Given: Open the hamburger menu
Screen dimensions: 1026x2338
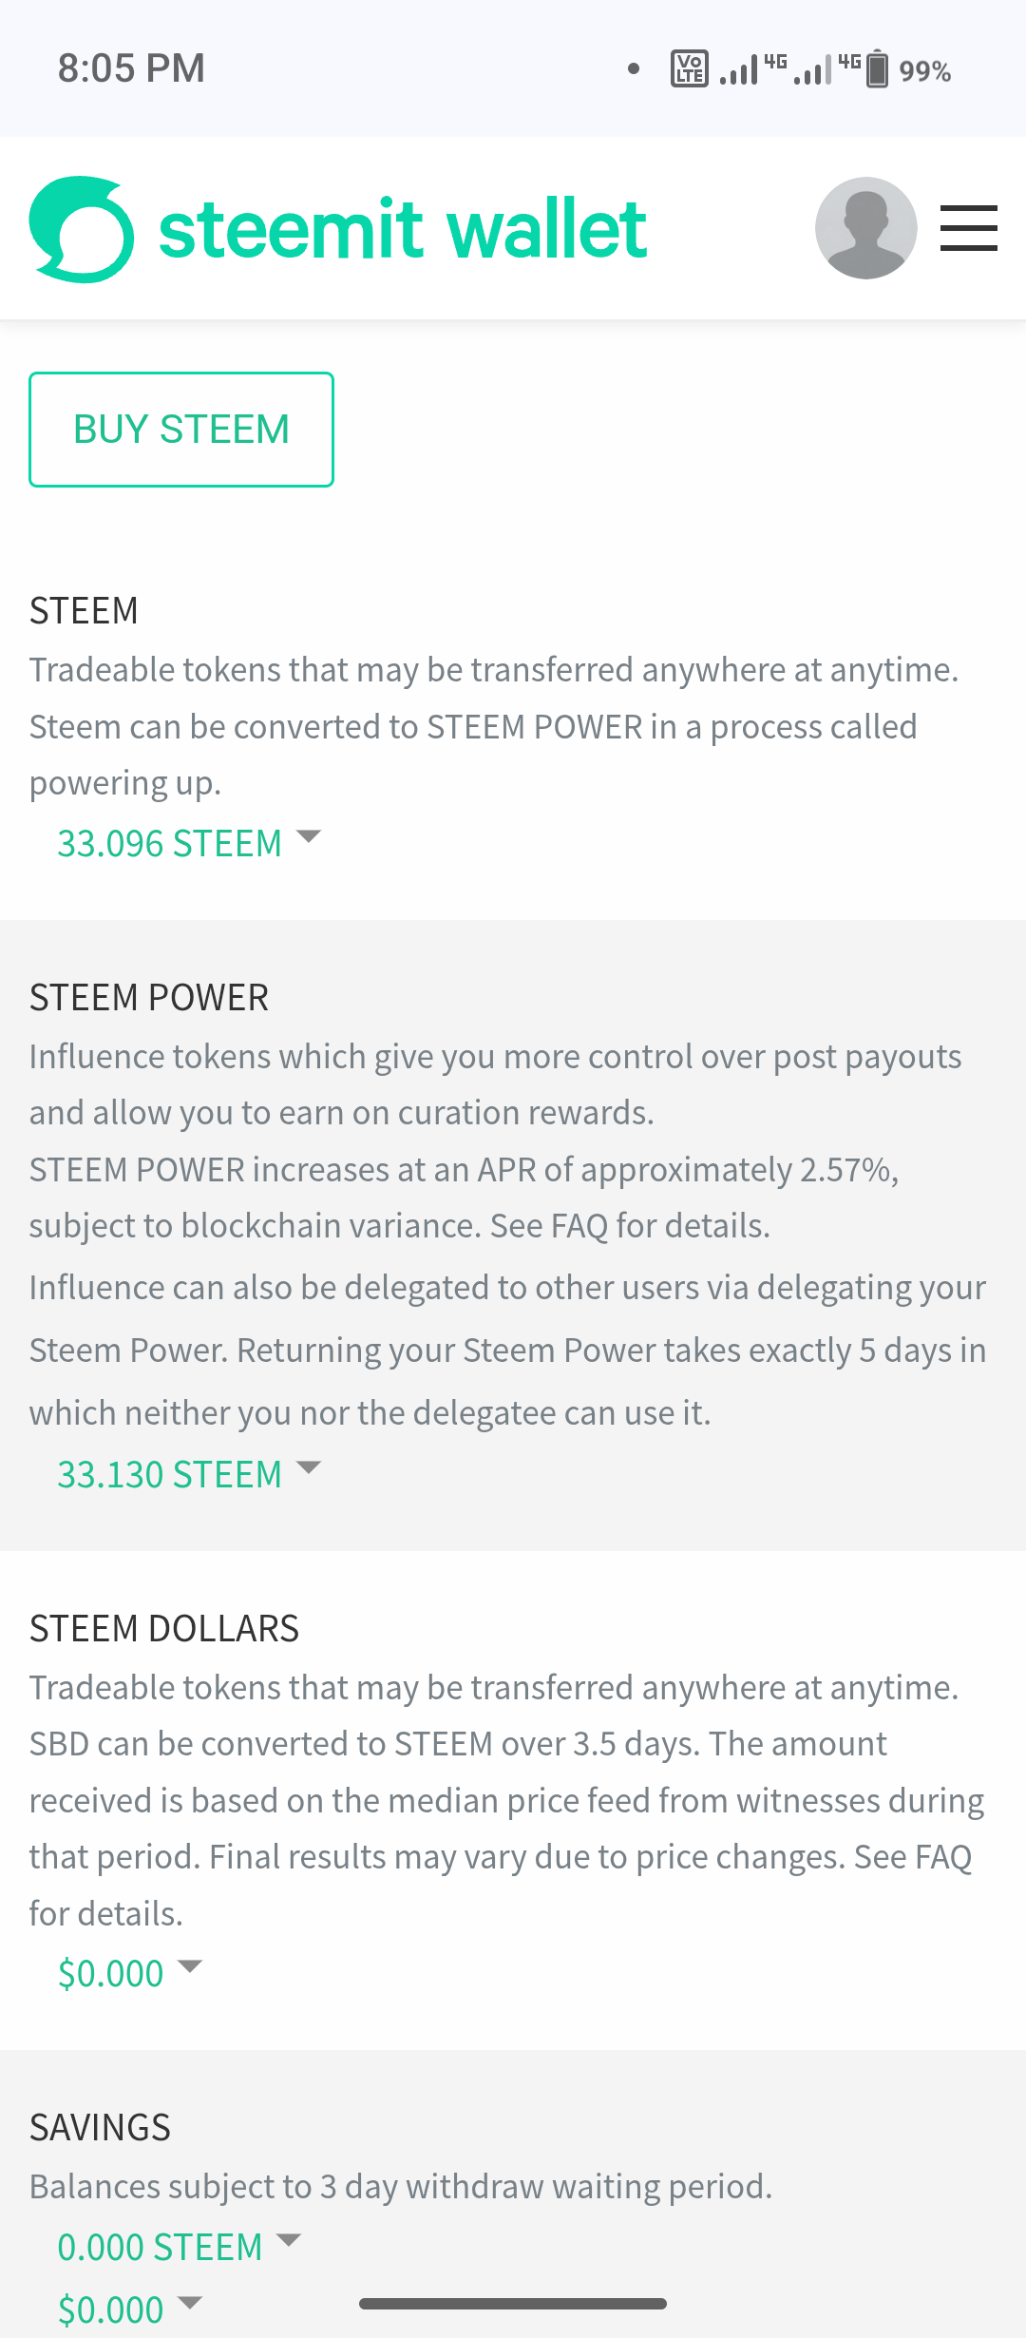Looking at the screenshot, I should point(968,228).
